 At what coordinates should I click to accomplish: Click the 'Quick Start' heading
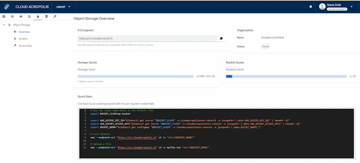coord(85,97)
